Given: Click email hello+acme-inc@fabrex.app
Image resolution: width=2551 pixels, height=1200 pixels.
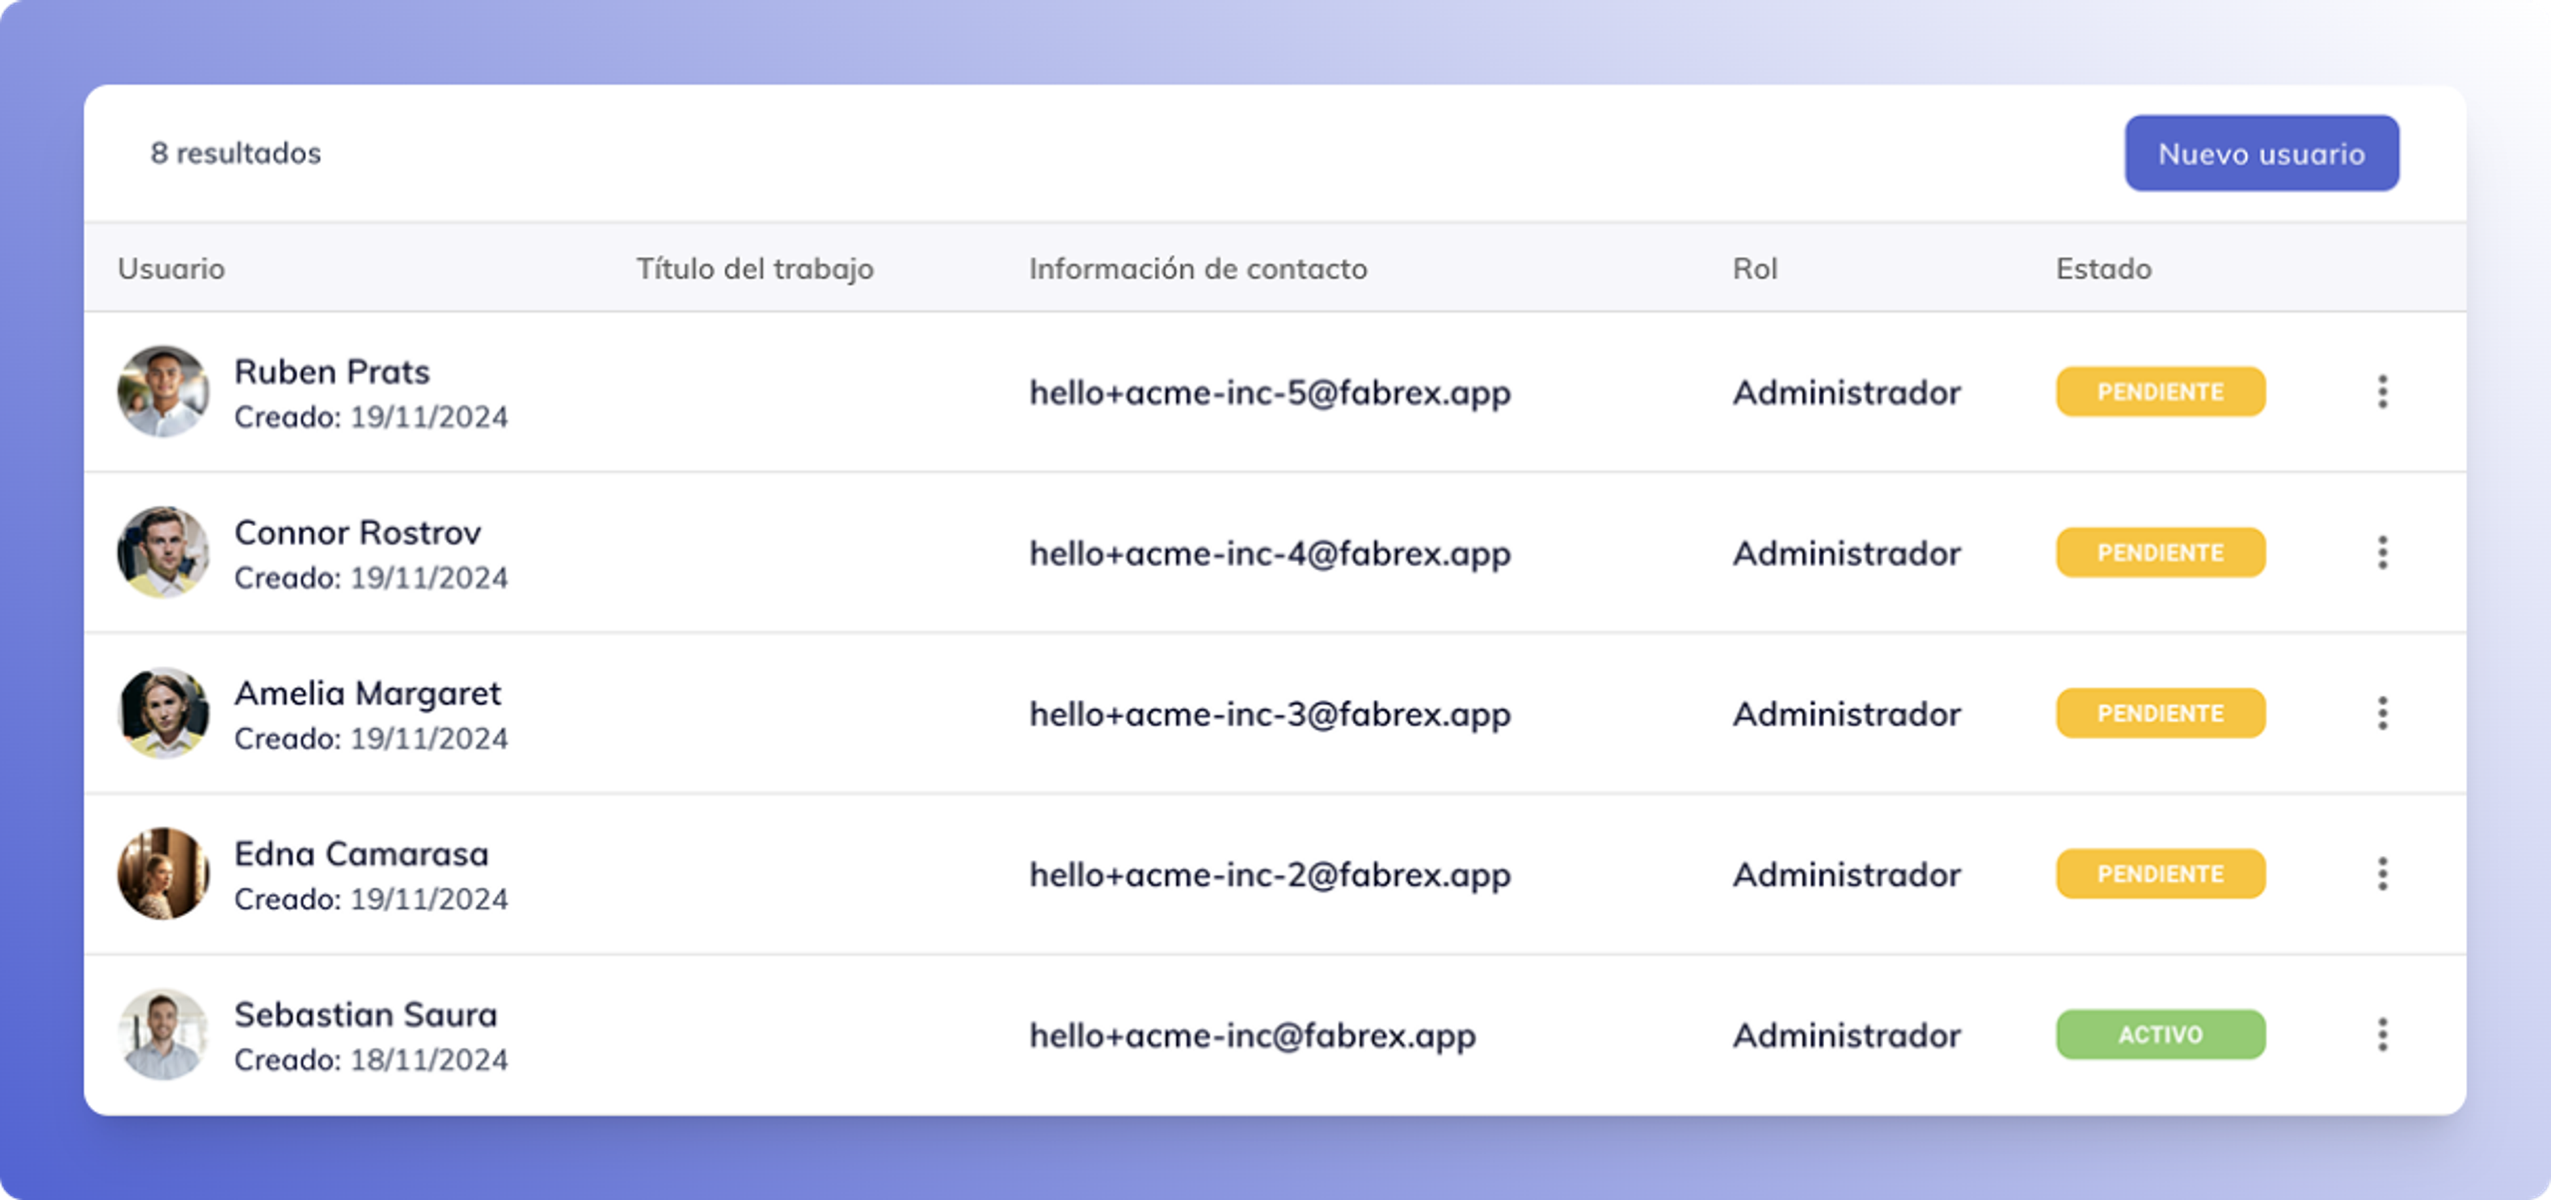Looking at the screenshot, I should (x=1253, y=1036).
